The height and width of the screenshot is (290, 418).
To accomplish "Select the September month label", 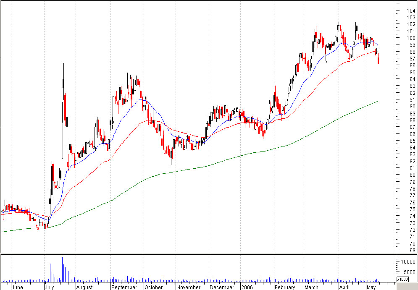I will click(124, 287).
